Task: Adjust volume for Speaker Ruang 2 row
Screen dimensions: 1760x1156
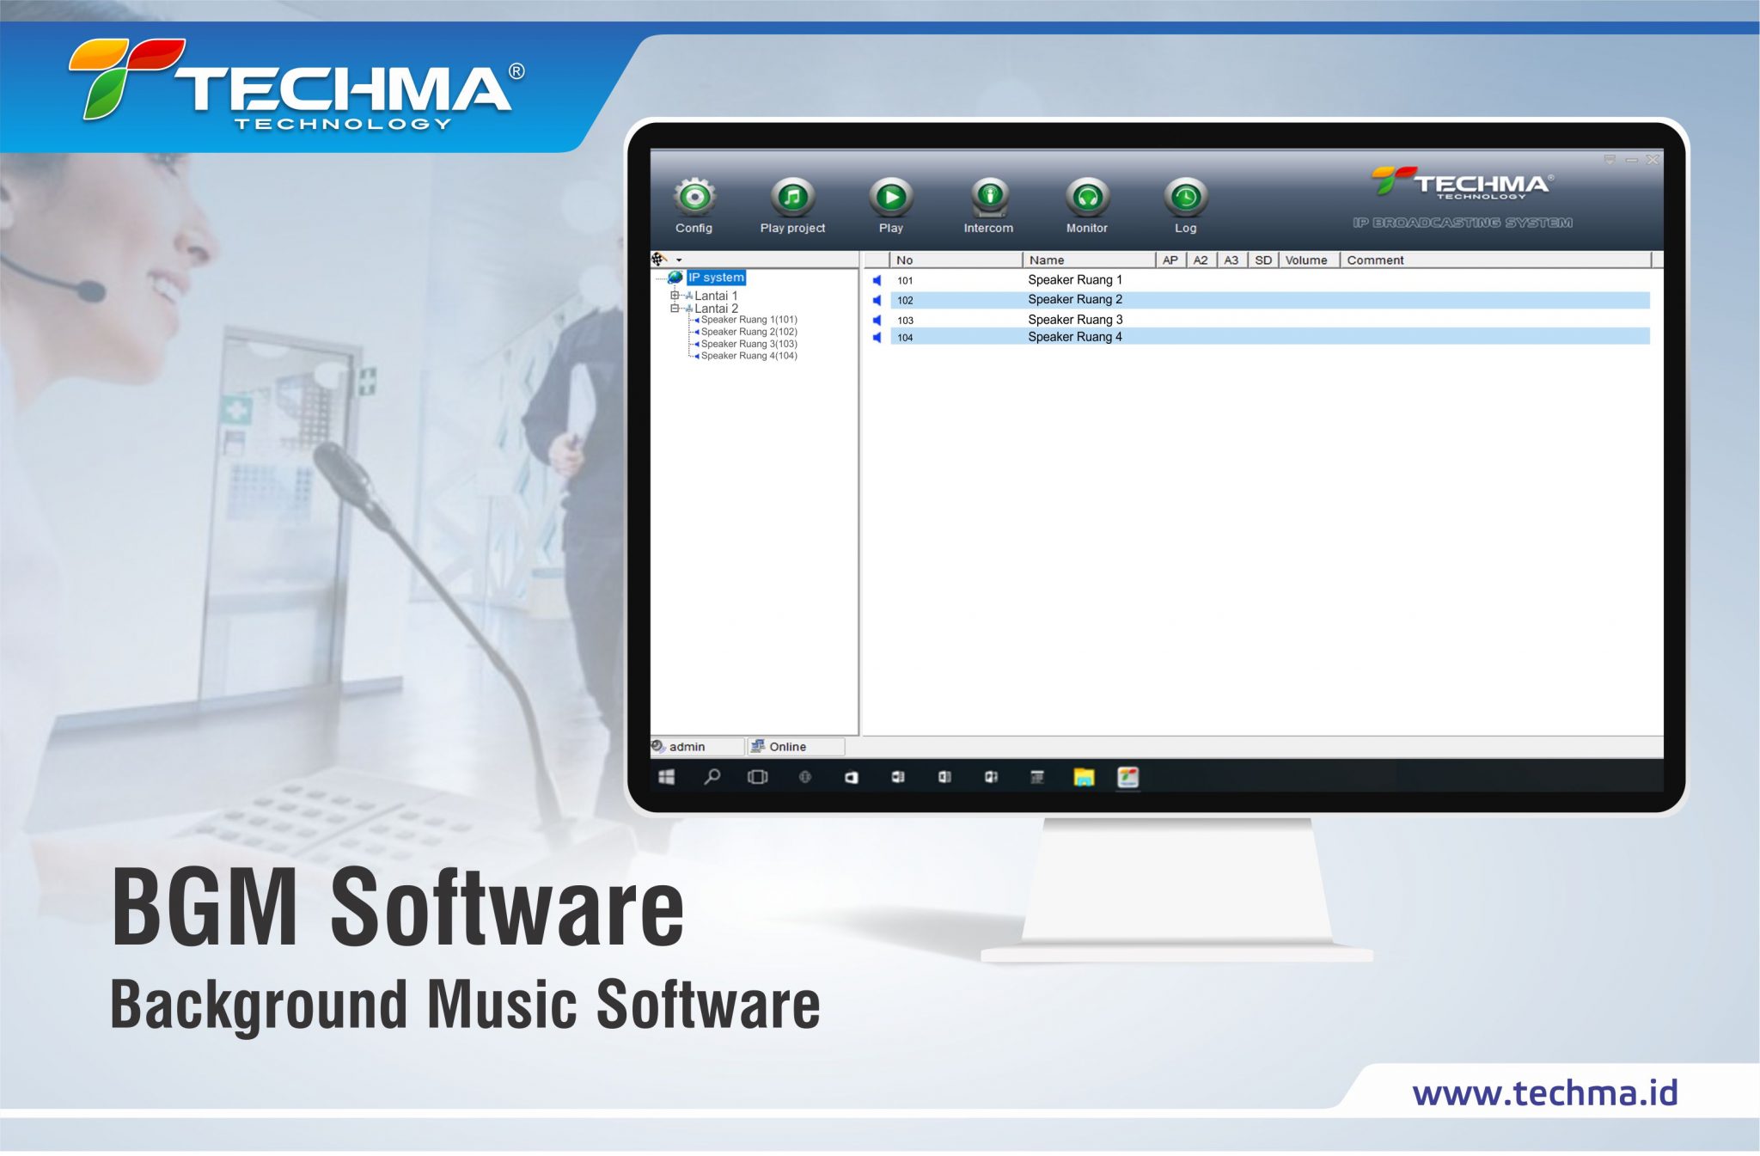Action: 1307,299
